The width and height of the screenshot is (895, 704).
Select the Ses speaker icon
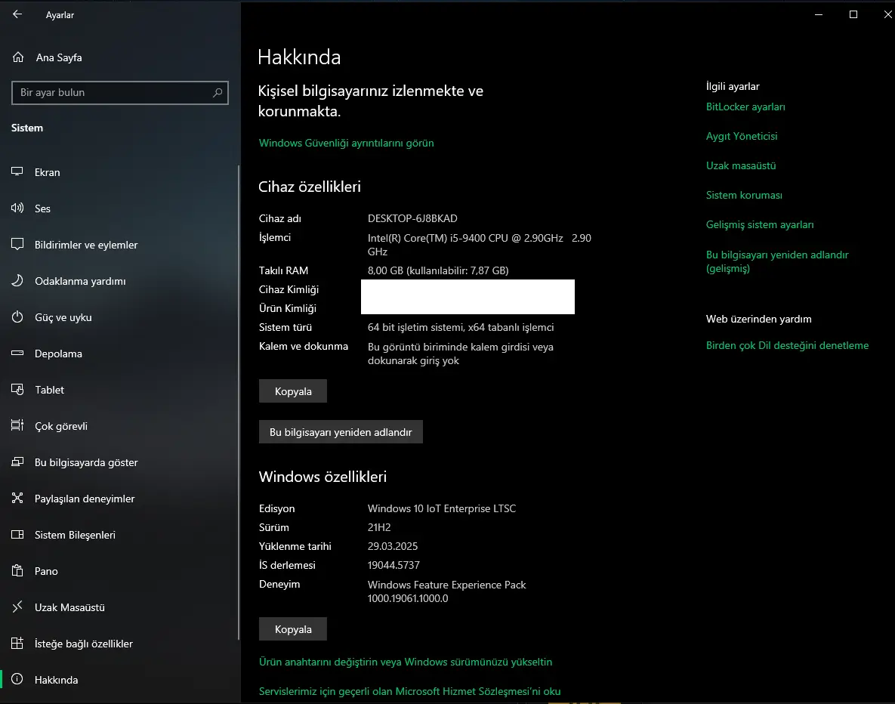click(x=17, y=208)
